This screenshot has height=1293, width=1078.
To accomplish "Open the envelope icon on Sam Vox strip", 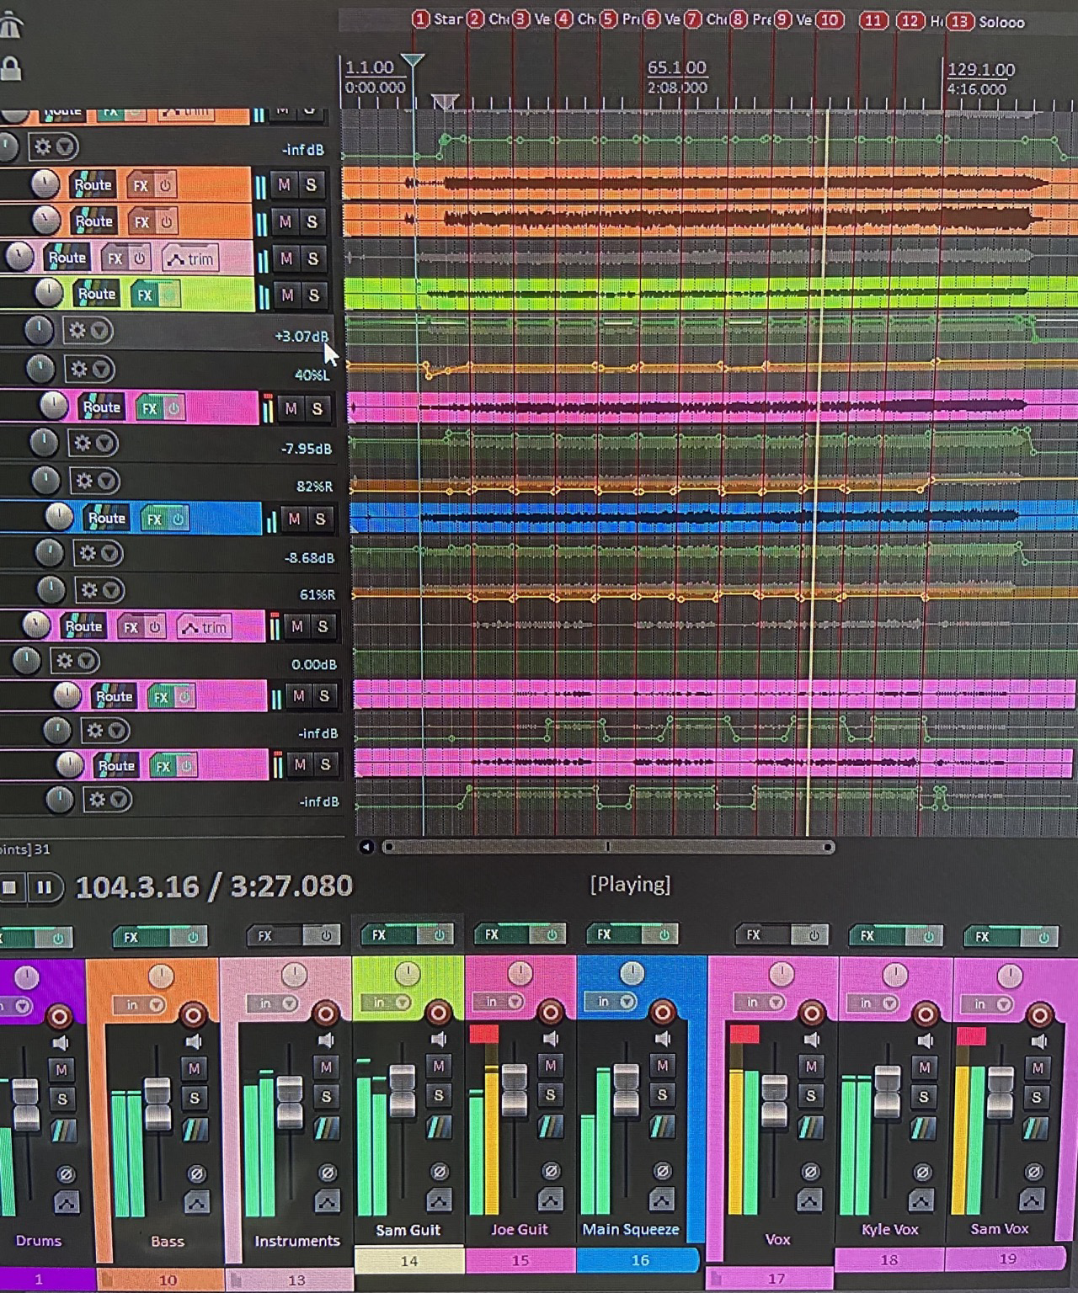I will point(1033,1200).
